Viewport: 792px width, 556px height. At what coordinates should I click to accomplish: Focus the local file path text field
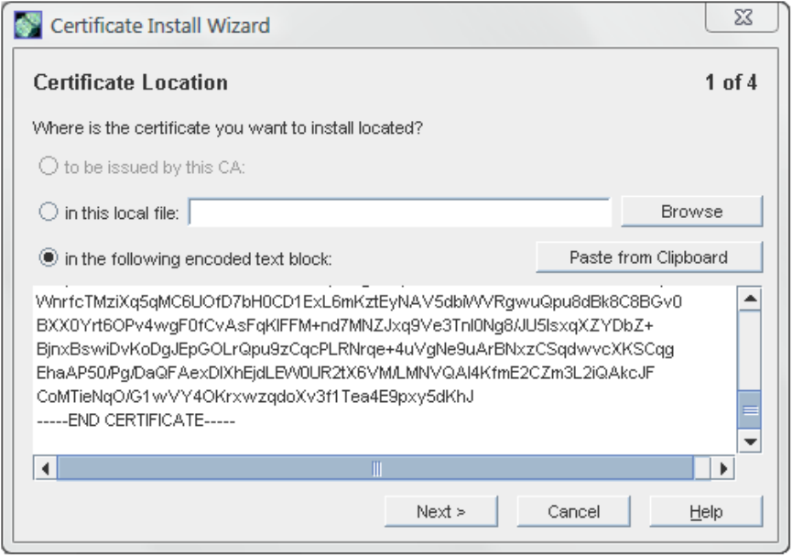click(x=399, y=213)
